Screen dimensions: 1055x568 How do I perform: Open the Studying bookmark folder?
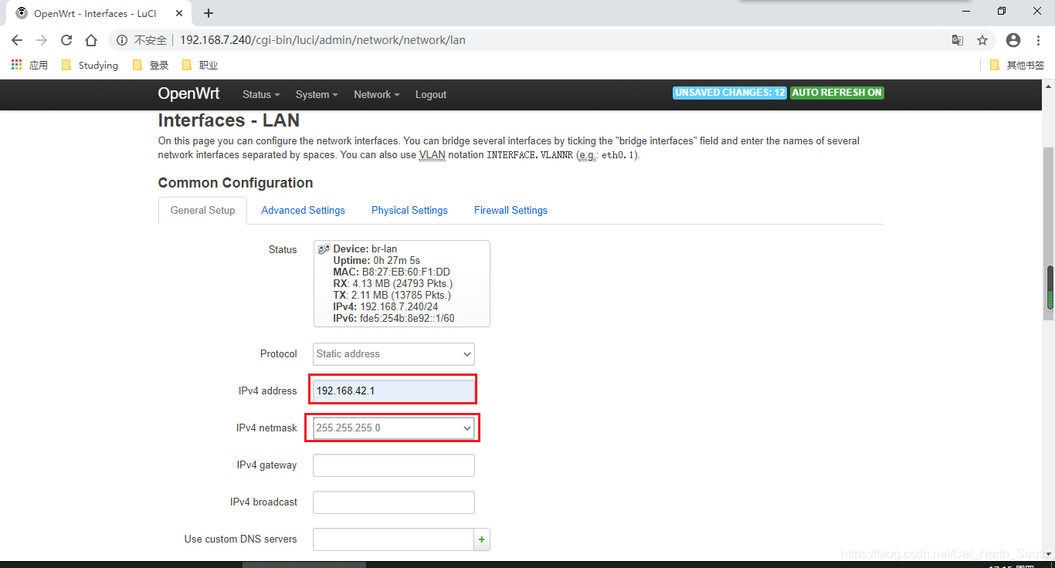pyautogui.click(x=90, y=65)
